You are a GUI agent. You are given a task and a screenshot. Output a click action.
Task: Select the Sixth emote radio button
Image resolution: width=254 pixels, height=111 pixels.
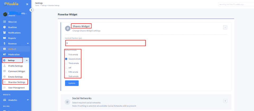click(66, 76)
